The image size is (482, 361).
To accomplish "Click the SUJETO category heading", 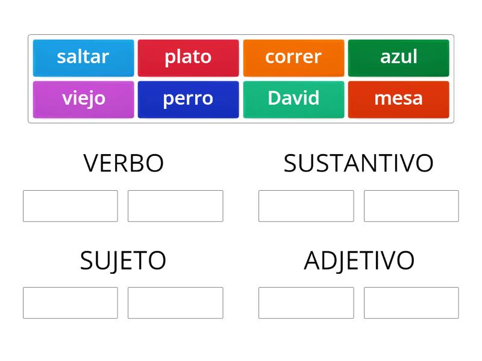I will click(x=124, y=261).
